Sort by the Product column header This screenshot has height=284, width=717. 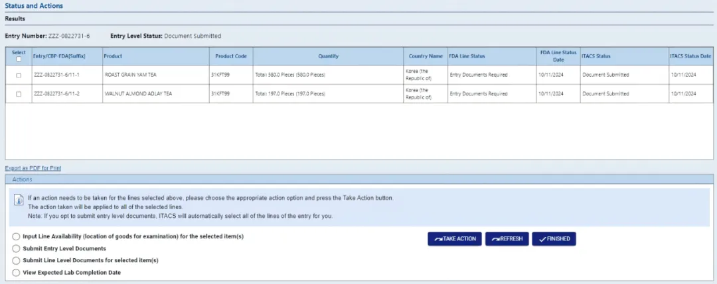pyautogui.click(x=113, y=56)
